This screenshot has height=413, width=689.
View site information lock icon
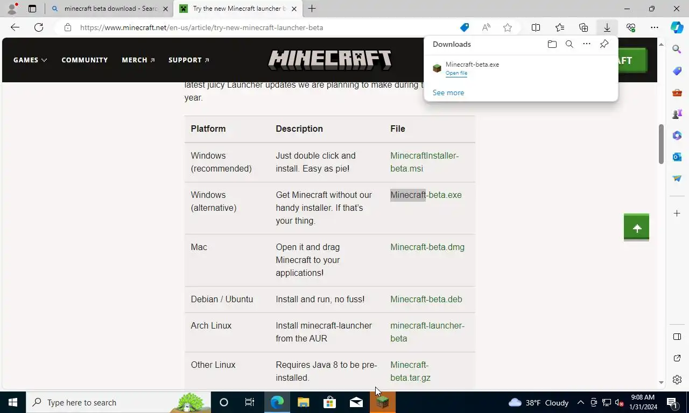(x=67, y=27)
